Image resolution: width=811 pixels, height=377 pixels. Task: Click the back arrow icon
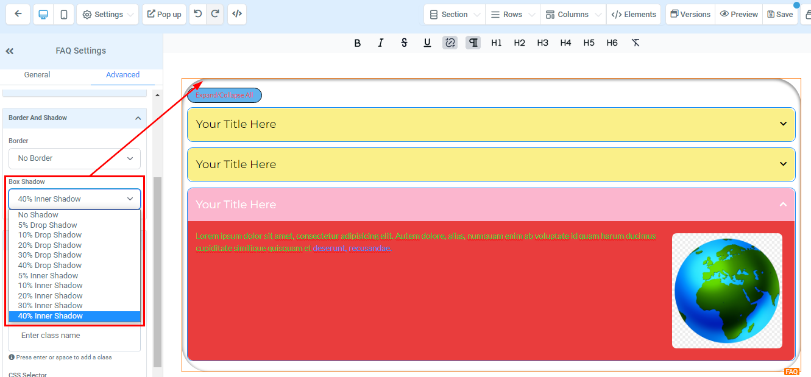[x=18, y=14]
